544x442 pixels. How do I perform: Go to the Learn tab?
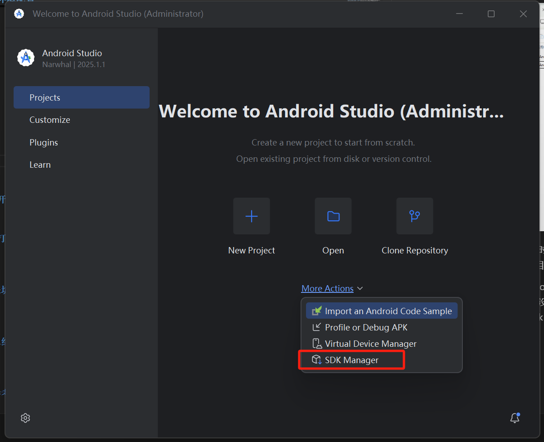pyautogui.click(x=82, y=165)
